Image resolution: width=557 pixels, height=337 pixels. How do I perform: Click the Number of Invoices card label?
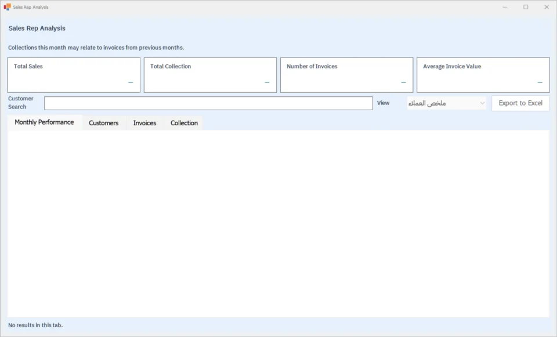click(x=312, y=66)
